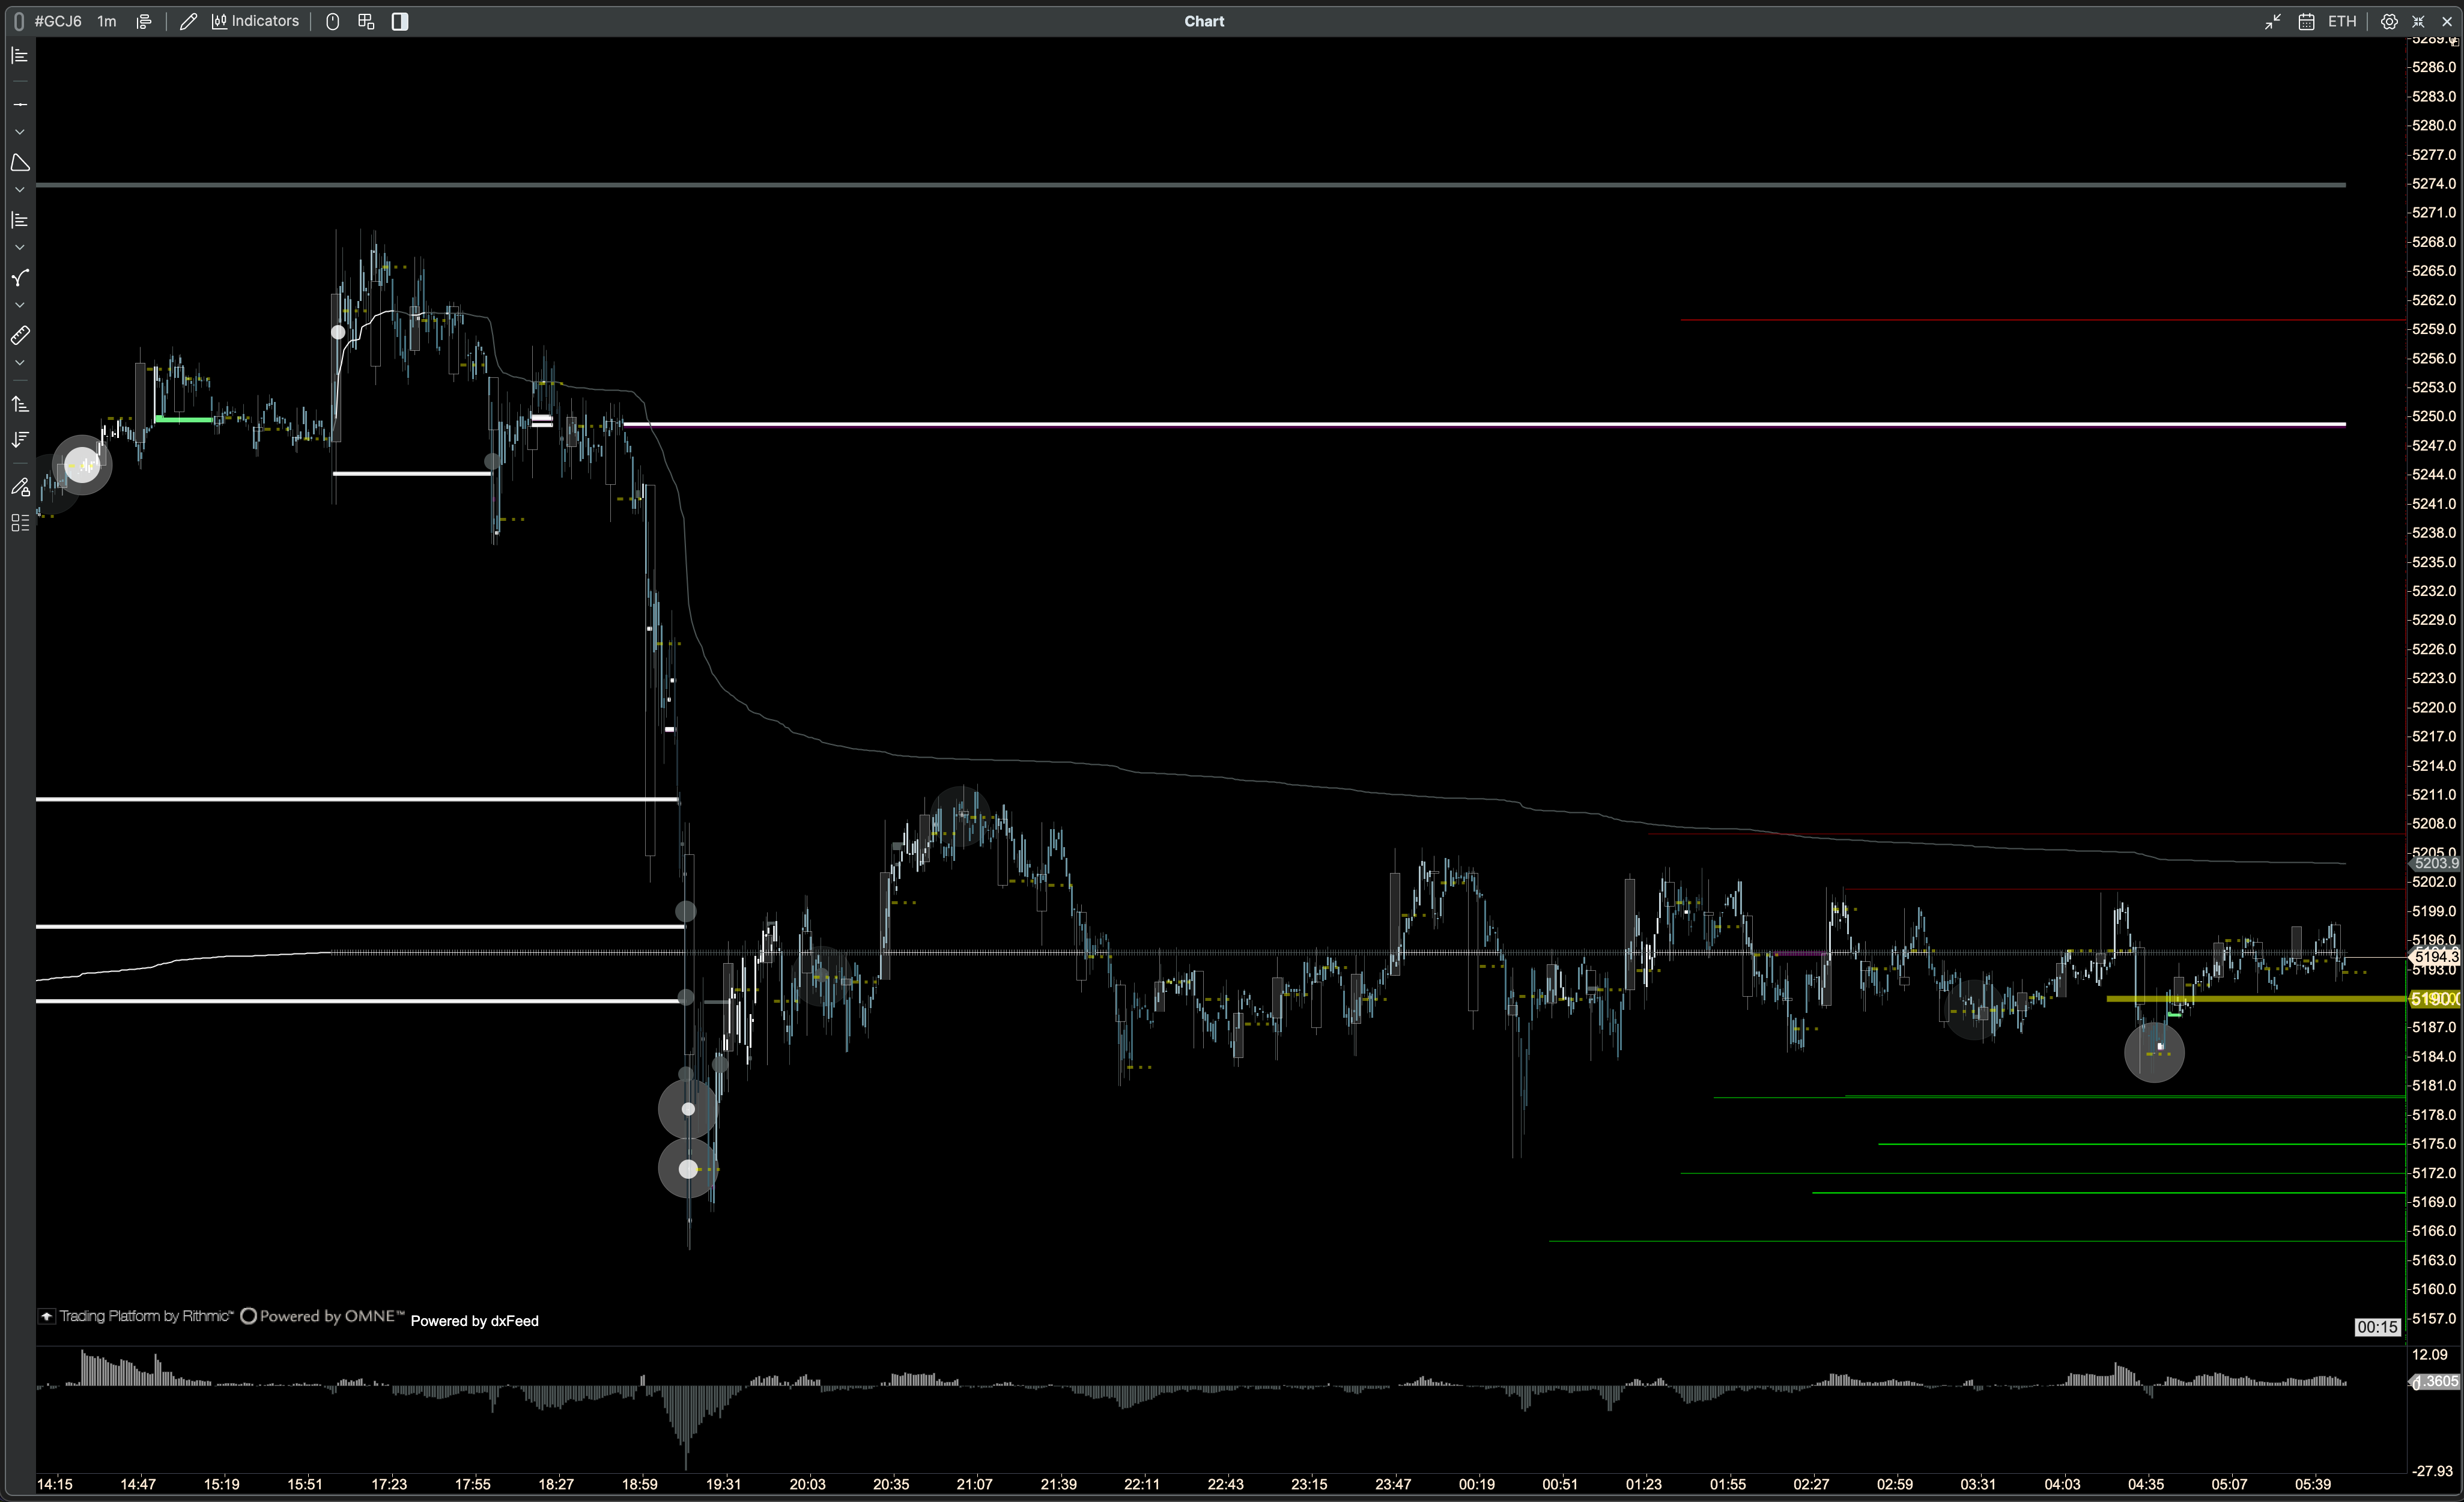Screen dimensions: 2464x1502
Task: Toggle the lock drawings pencil icon
Action: (x=20, y=487)
